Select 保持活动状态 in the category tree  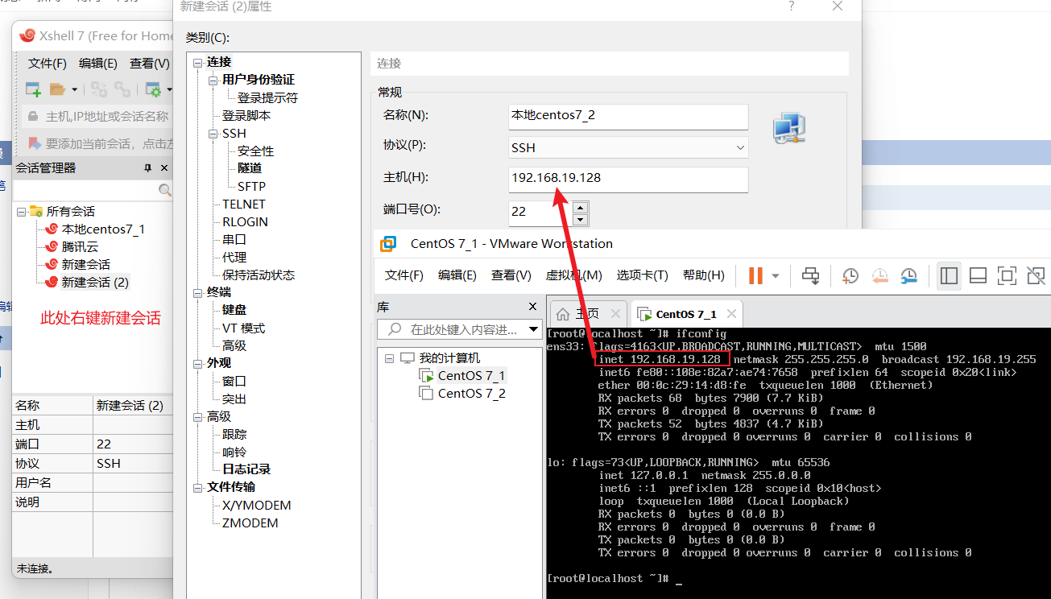[x=259, y=275]
